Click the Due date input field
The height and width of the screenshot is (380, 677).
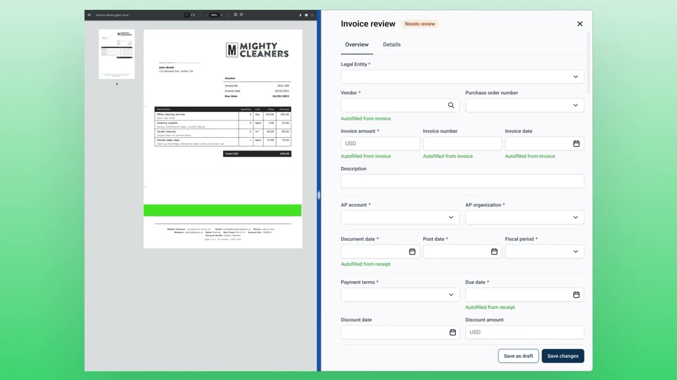[525, 294]
